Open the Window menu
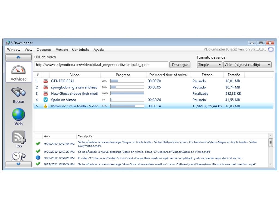Image resolution: width=279 pixels, height=209 pixels. pos(14,50)
